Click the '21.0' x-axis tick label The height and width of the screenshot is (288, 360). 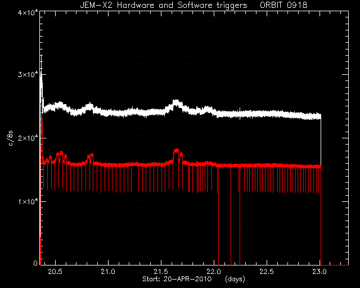108,272
